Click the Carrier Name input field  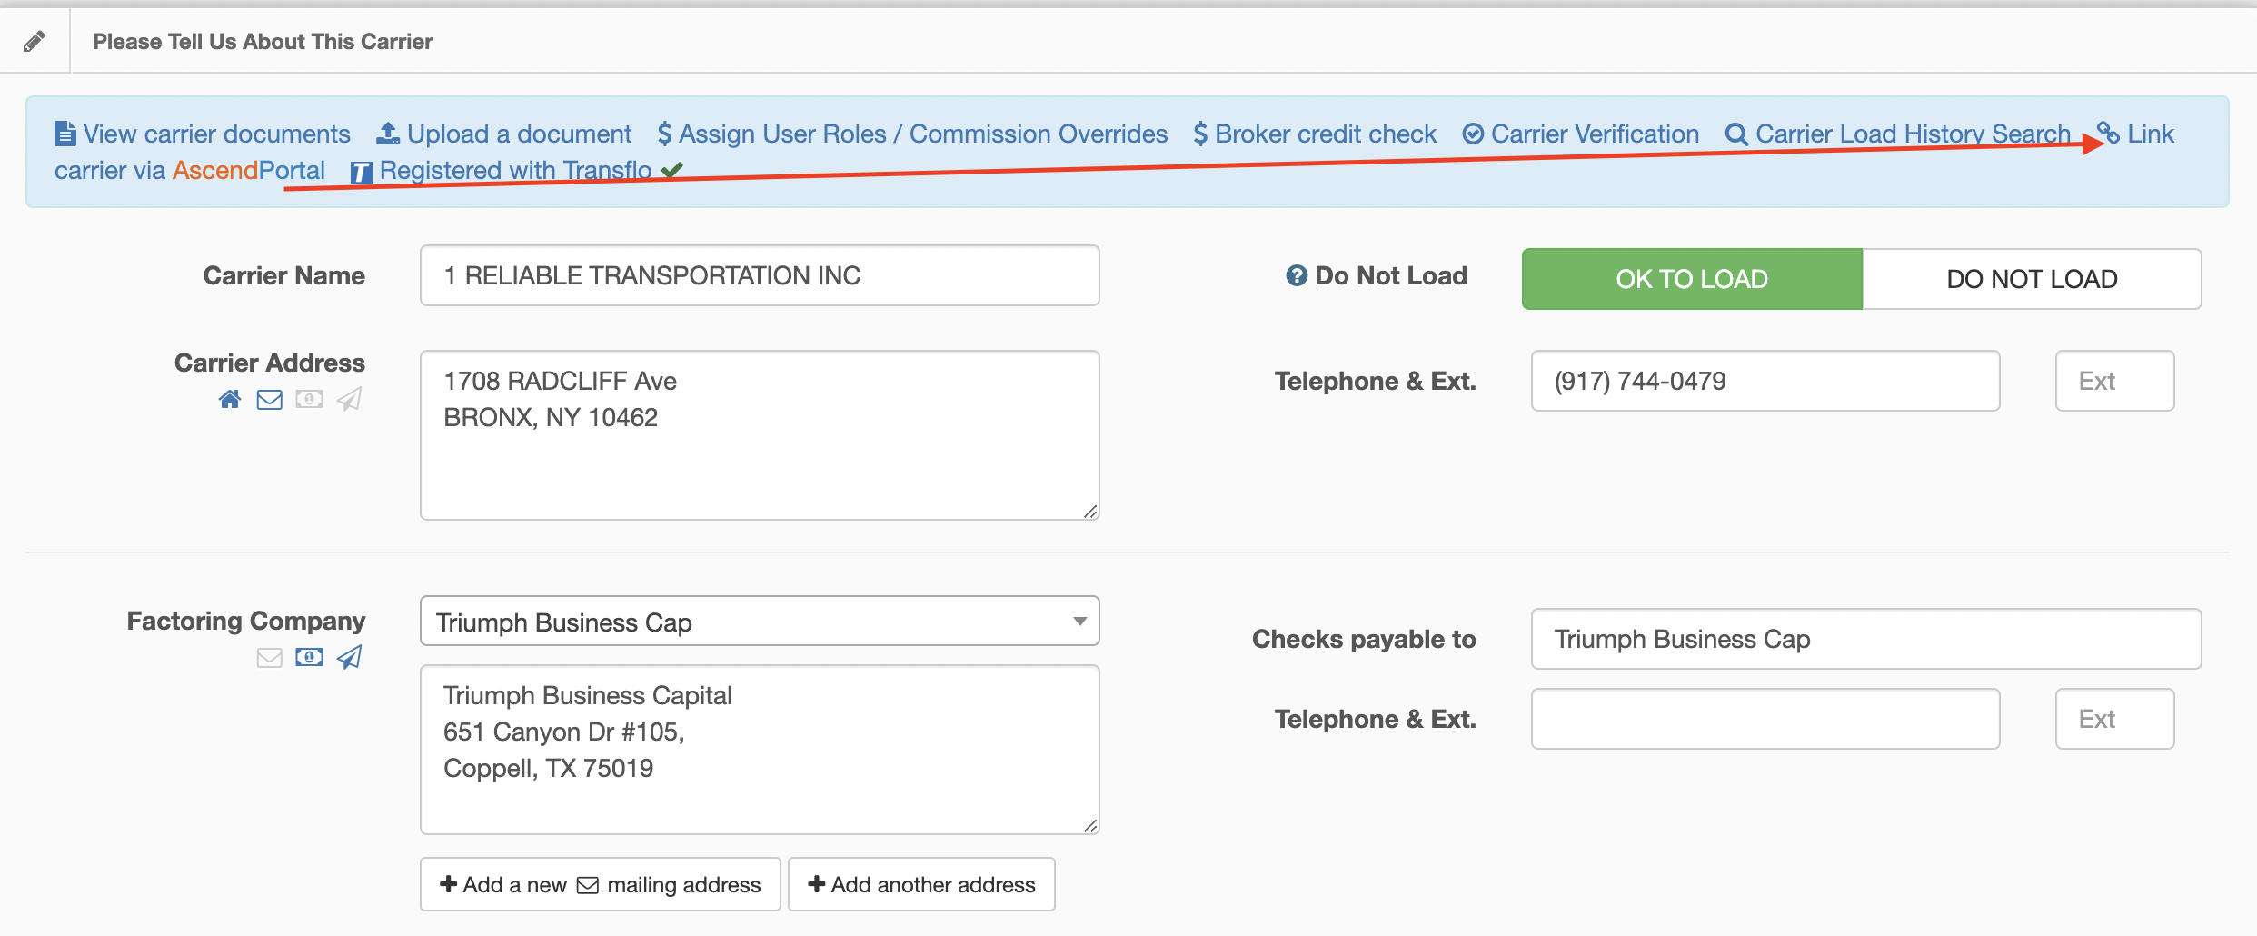[x=760, y=275]
